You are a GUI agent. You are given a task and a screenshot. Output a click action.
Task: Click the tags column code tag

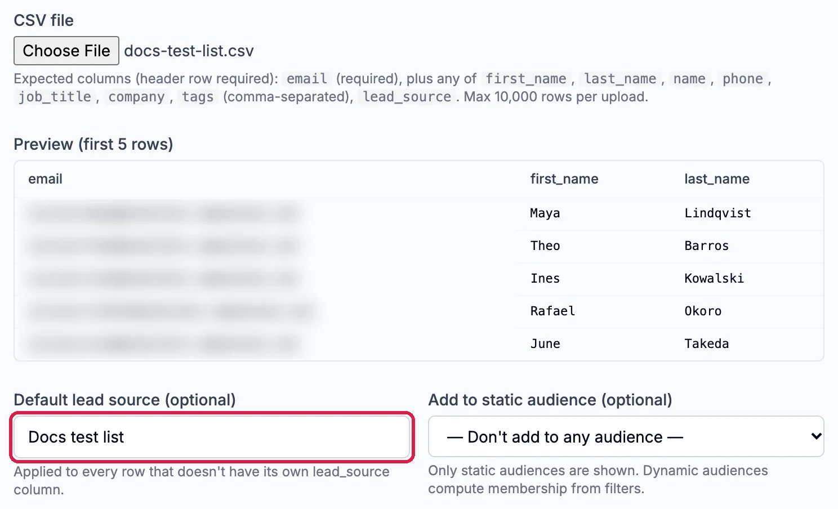198,97
